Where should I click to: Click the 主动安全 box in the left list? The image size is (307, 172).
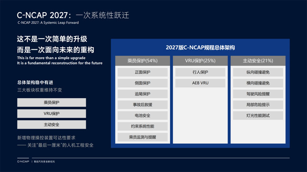coord(51,125)
